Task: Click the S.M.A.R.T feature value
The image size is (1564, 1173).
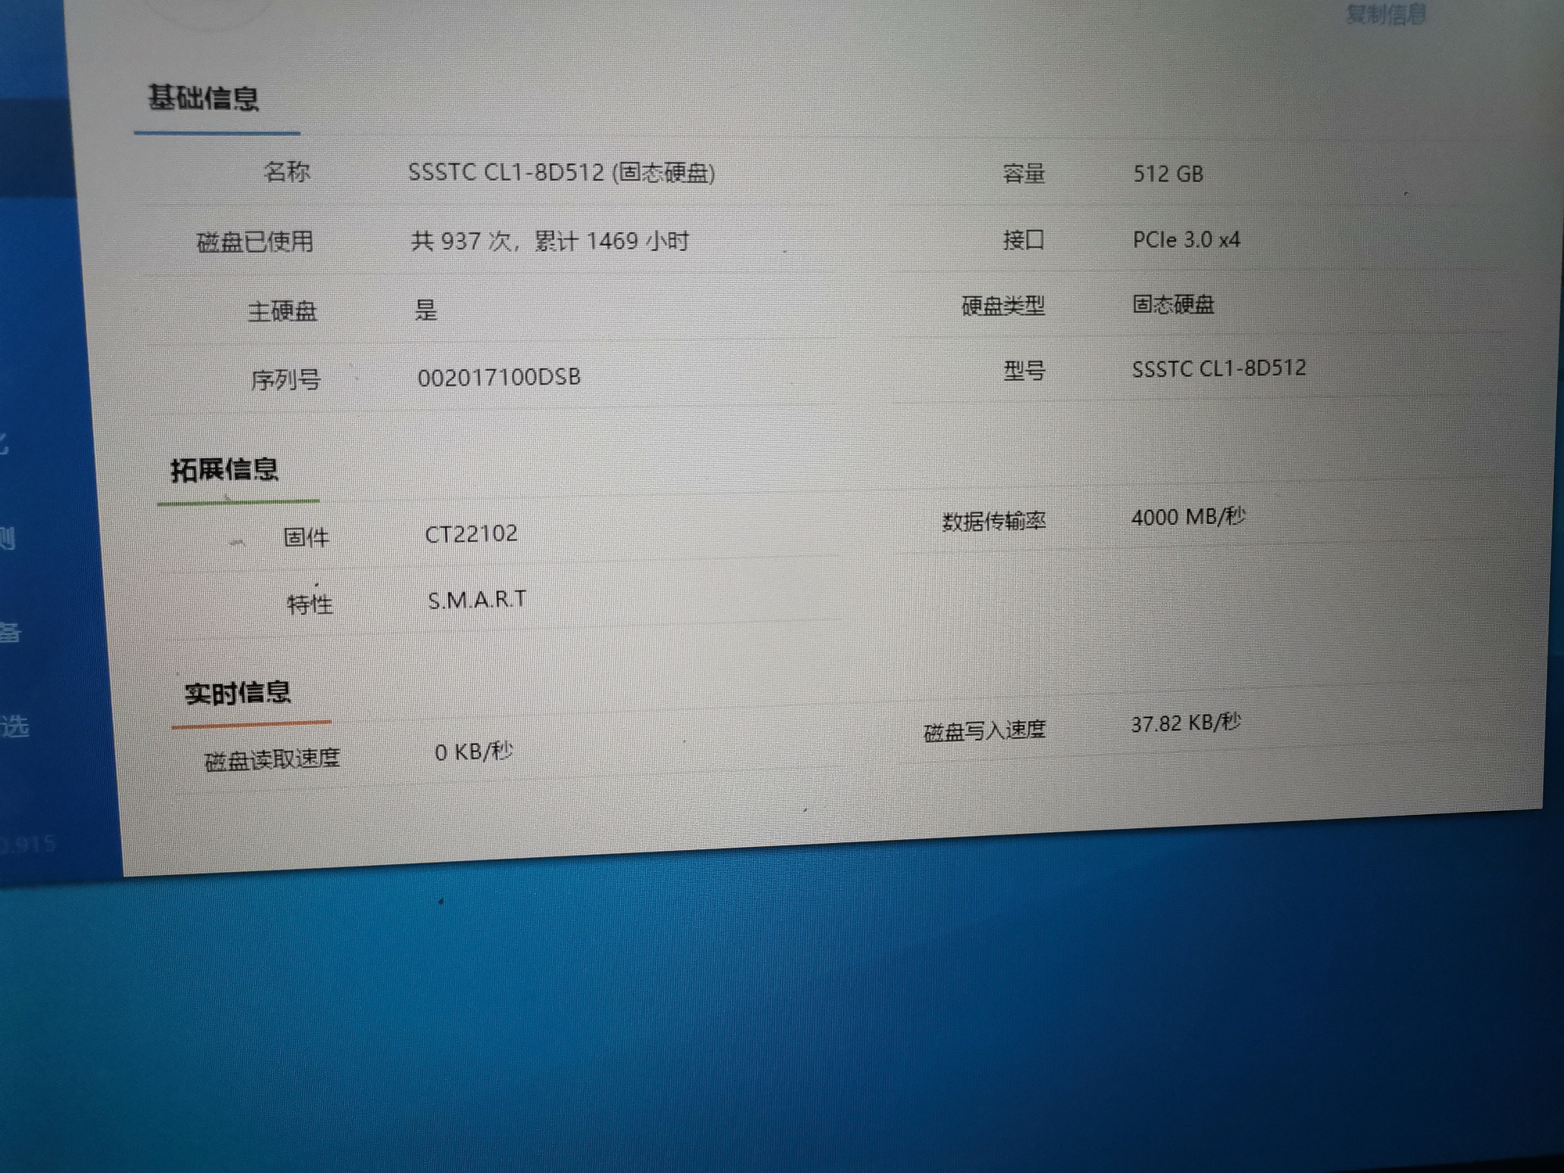Action: click(477, 600)
